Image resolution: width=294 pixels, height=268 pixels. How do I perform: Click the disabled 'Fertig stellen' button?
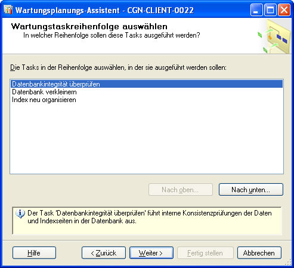click(205, 253)
